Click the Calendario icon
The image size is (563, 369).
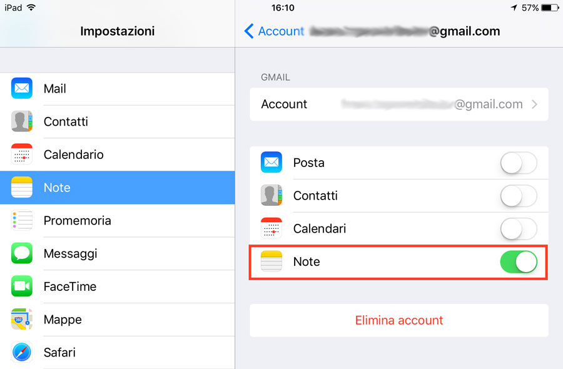(21, 154)
